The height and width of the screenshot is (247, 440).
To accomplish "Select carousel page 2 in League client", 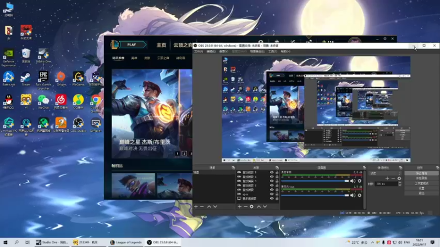I will click(184, 154).
